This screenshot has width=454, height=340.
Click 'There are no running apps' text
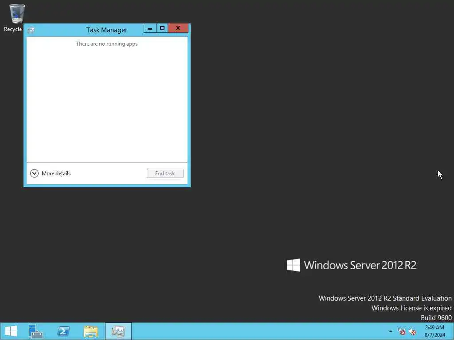(106, 44)
